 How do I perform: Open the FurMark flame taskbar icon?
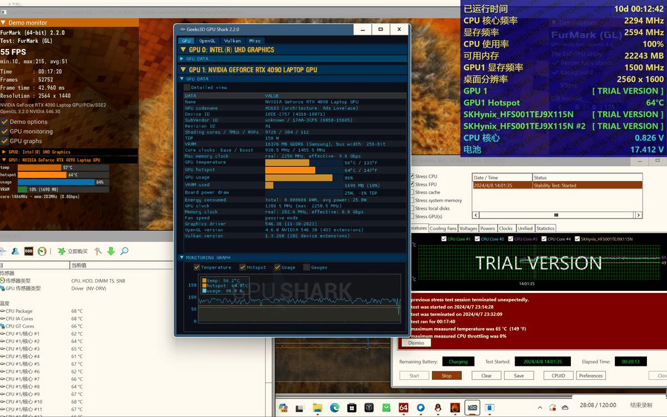pyautogui.click(x=455, y=408)
